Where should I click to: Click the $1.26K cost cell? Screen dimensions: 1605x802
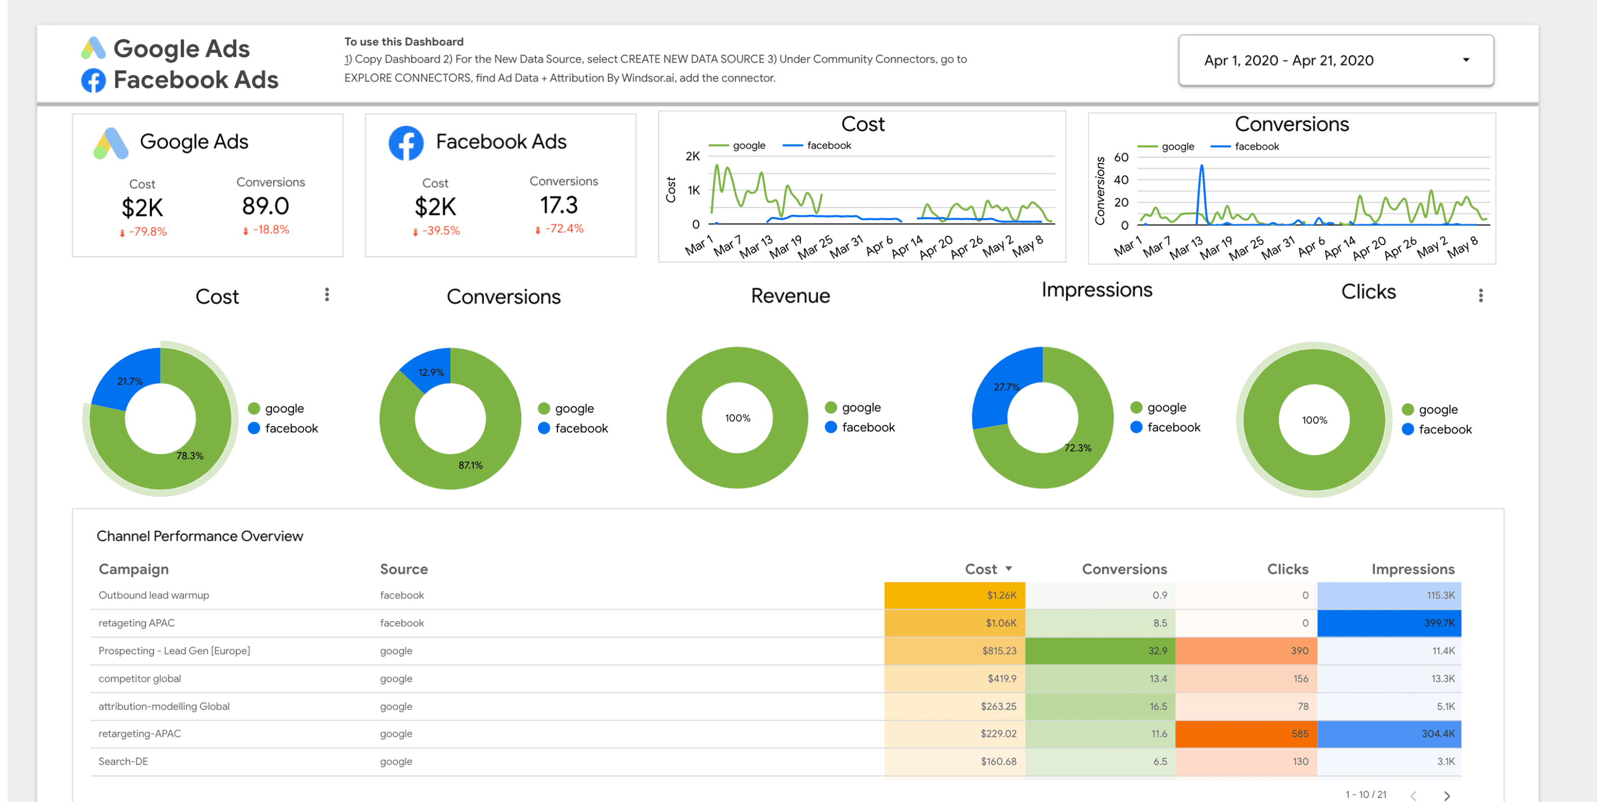[954, 595]
